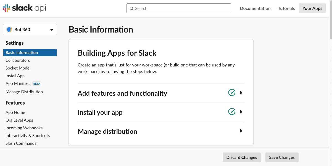The height and width of the screenshot is (166, 332).
Task: Click the Slack API logo
Action: click(24, 8)
